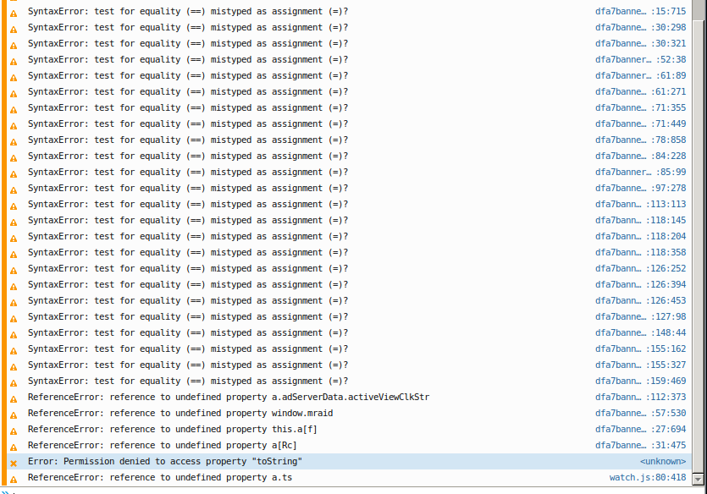Screen dimensions: 707x494
Task: Click warning icon on the :159:469 row
Action: coord(14,383)
